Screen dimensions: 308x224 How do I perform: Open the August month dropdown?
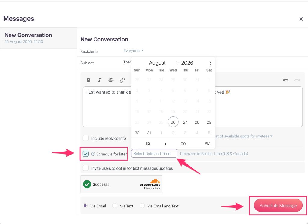164,63
